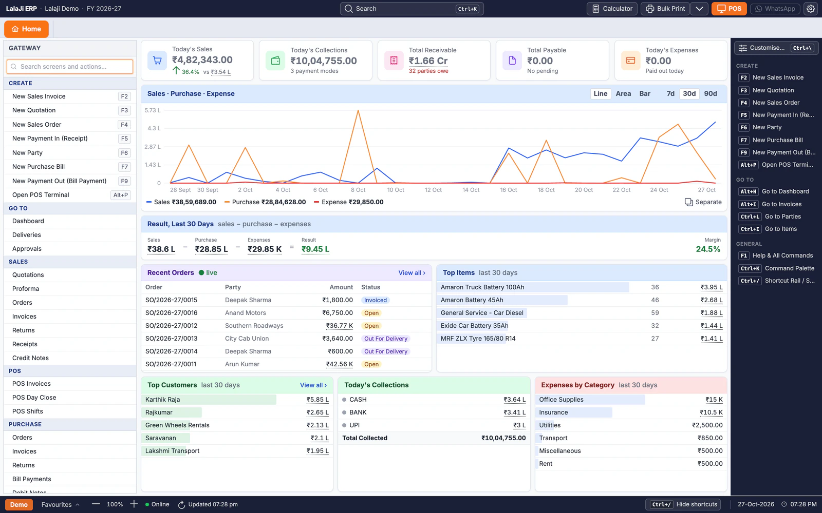822x513 pixels.
Task: Open F7 New Purchase Bill shortcut in right rail
Action: pyautogui.click(x=776, y=140)
